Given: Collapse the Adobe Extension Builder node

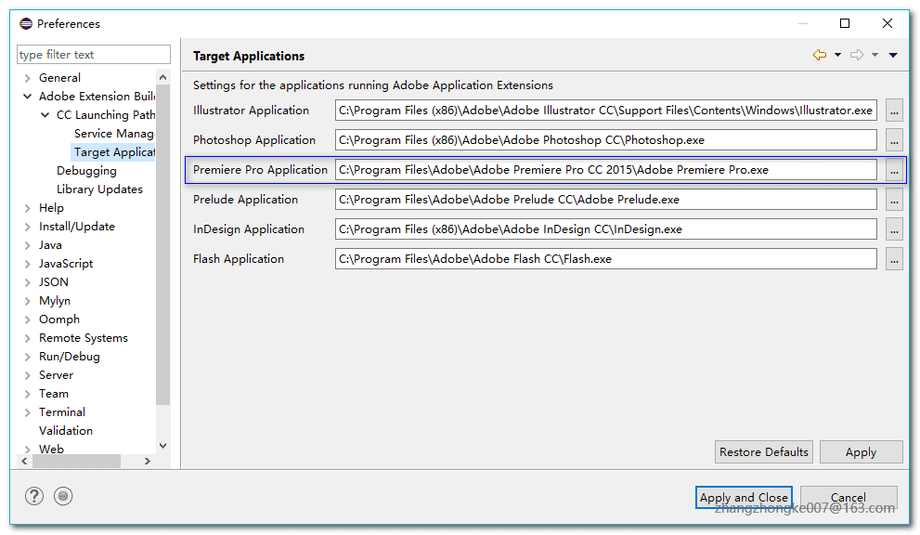Looking at the screenshot, I should click(x=28, y=97).
